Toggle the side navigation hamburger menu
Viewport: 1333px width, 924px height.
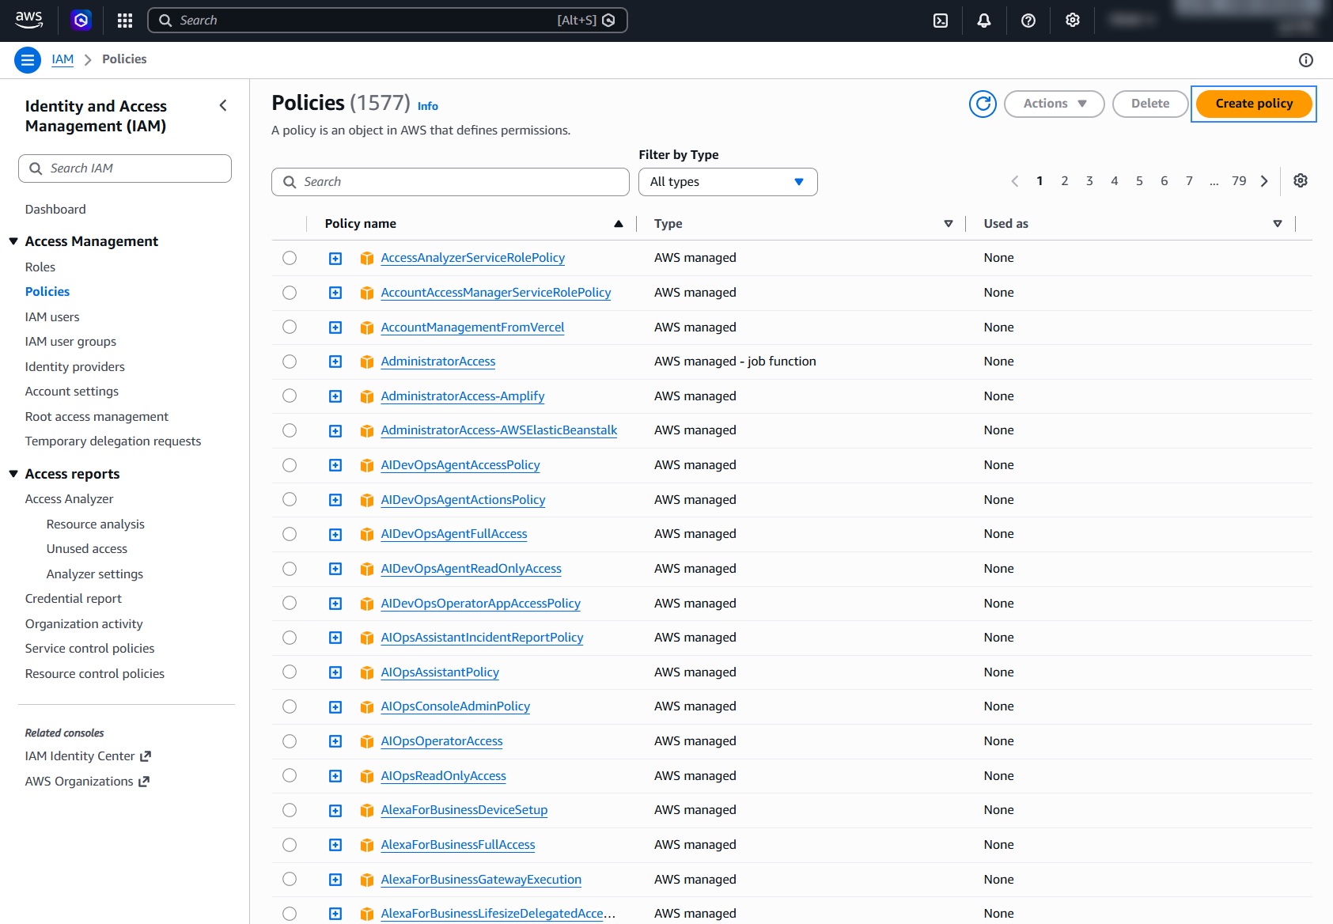point(28,59)
